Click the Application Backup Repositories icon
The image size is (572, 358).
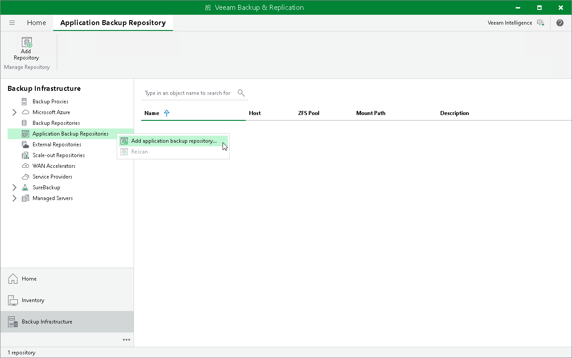coord(25,134)
